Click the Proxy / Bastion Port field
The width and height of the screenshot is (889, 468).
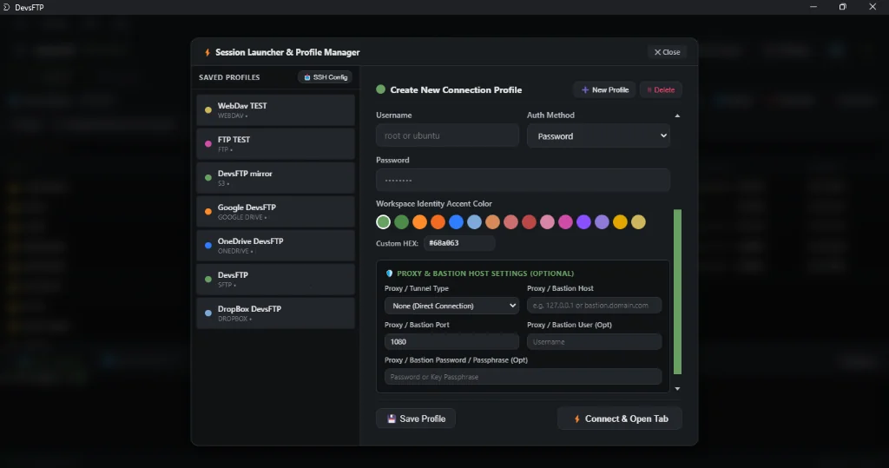pos(451,341)
